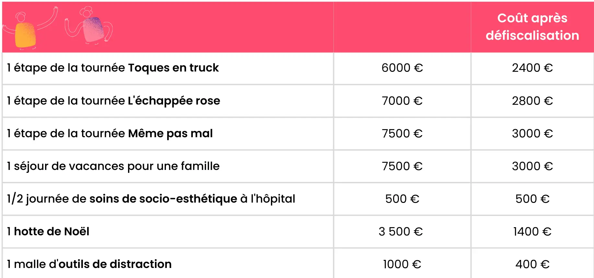Click the 7000 € price cell

coord(402,101)
